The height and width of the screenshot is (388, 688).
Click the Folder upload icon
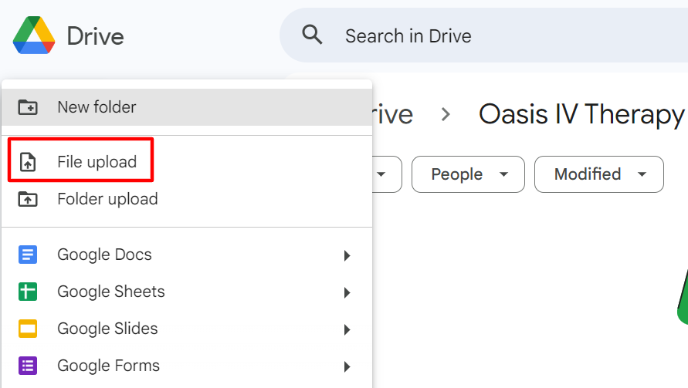pyautogui.click(x=28, y=199)
